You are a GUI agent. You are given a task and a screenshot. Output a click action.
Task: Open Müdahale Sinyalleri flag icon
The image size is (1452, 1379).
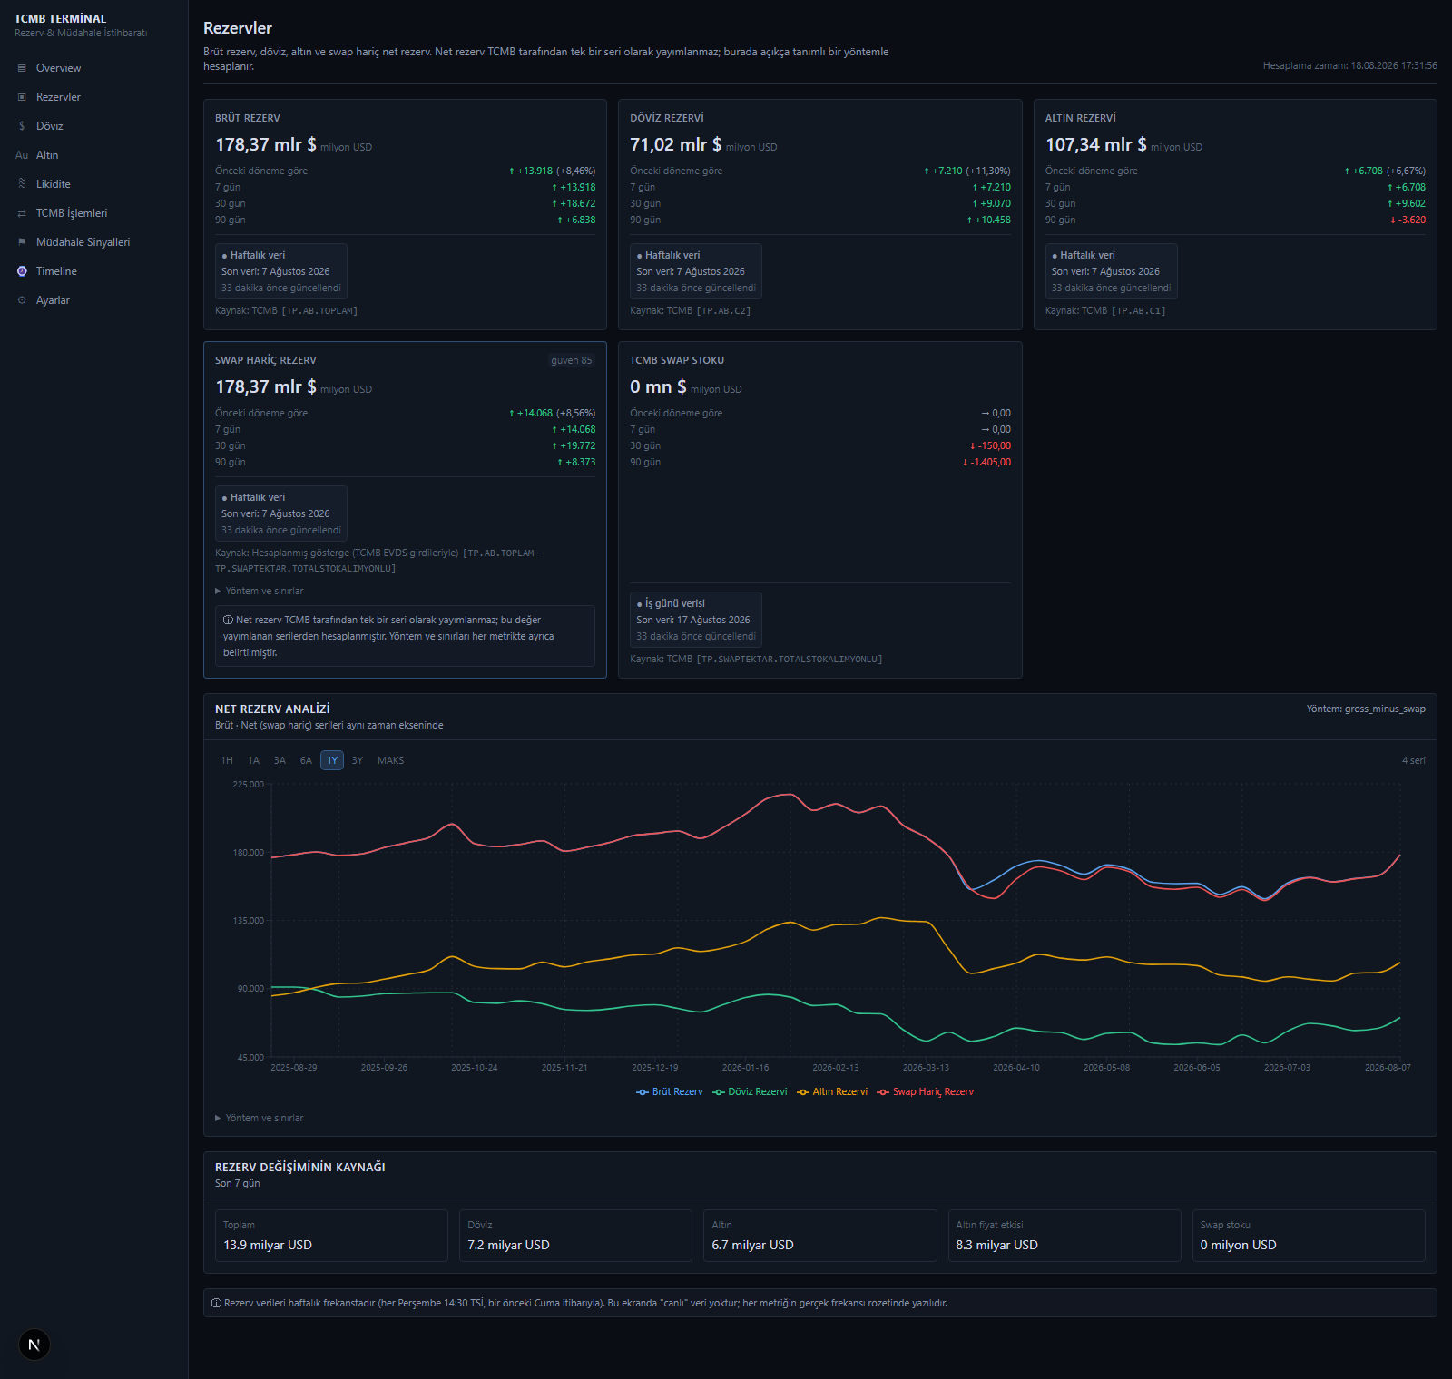(22, 242)
